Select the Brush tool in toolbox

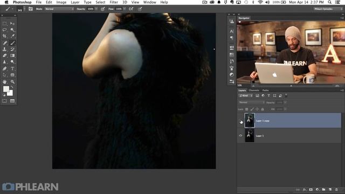coord(12,43)
